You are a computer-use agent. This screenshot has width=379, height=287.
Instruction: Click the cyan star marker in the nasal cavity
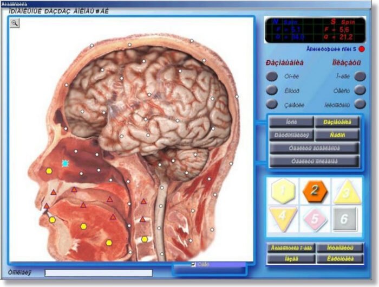[65, 163]
